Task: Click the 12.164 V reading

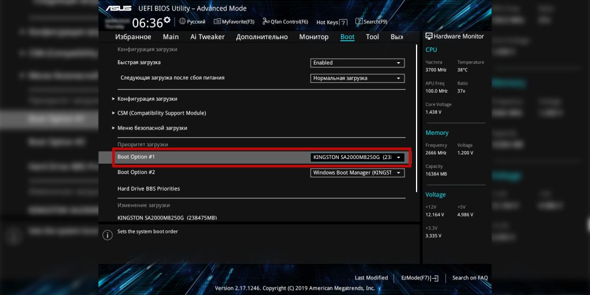Action: pyautogui.click(x=434, y=214)
